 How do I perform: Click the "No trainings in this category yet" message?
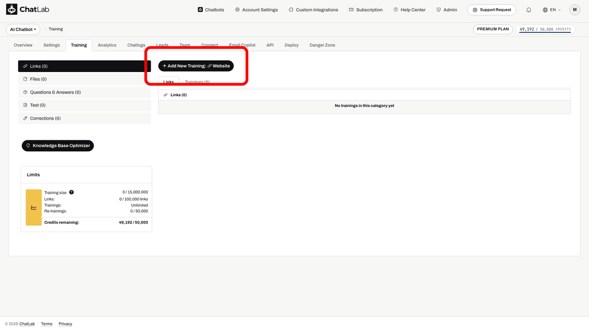pos(364,106)
